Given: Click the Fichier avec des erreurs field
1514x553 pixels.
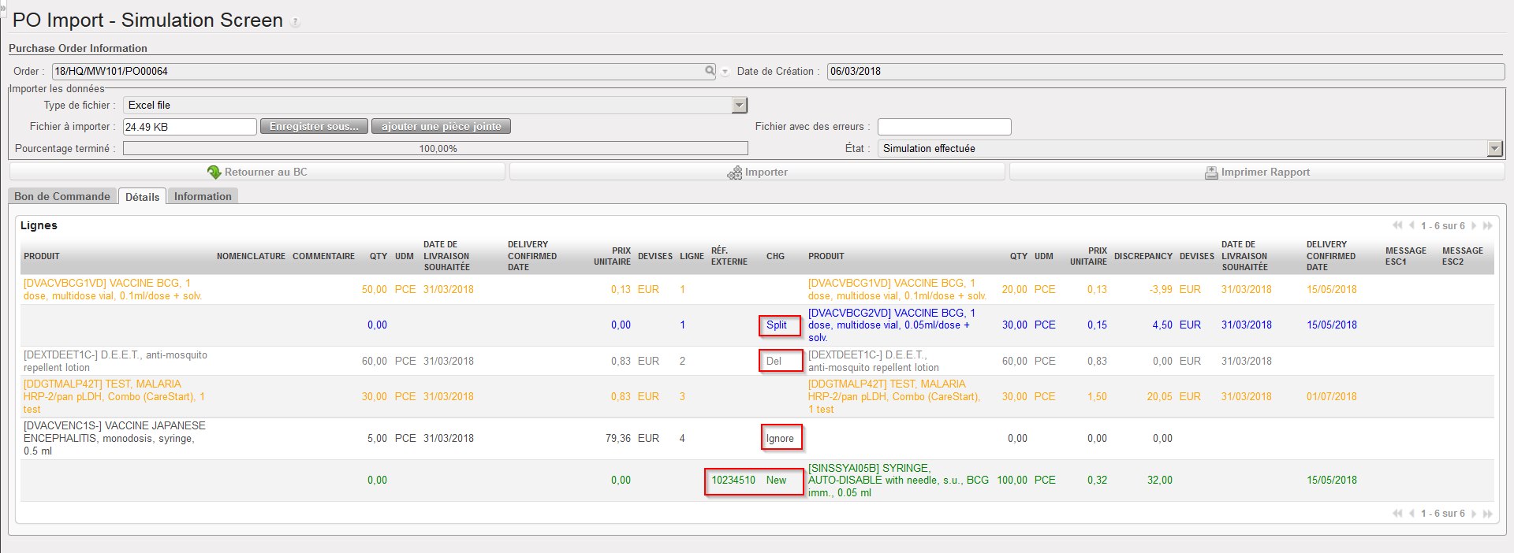Looking at the screenshot, I should pos(944,127).
